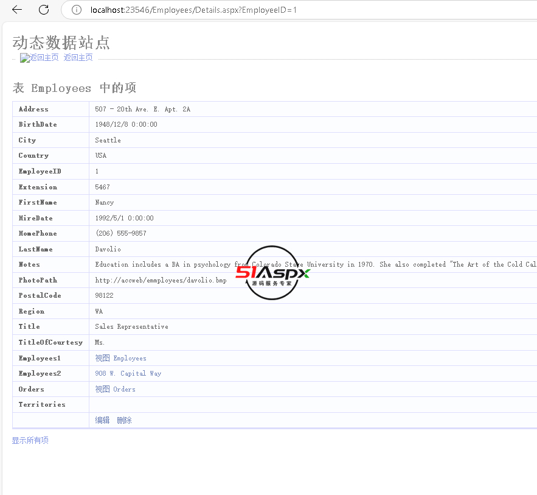This screenshot has width=537, height=495.
Task: Click the TitleOfCourtesy value Ms.
Action: point(100,342)
